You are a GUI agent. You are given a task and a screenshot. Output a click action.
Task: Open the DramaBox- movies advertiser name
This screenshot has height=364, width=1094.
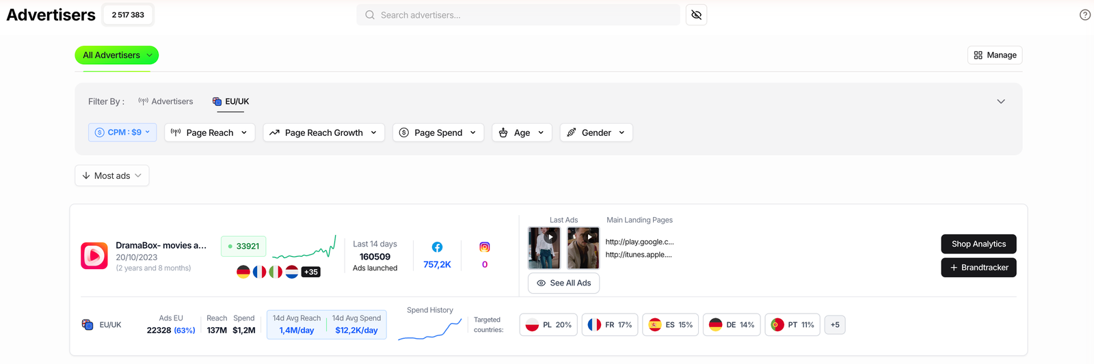[x=161, y=245]
